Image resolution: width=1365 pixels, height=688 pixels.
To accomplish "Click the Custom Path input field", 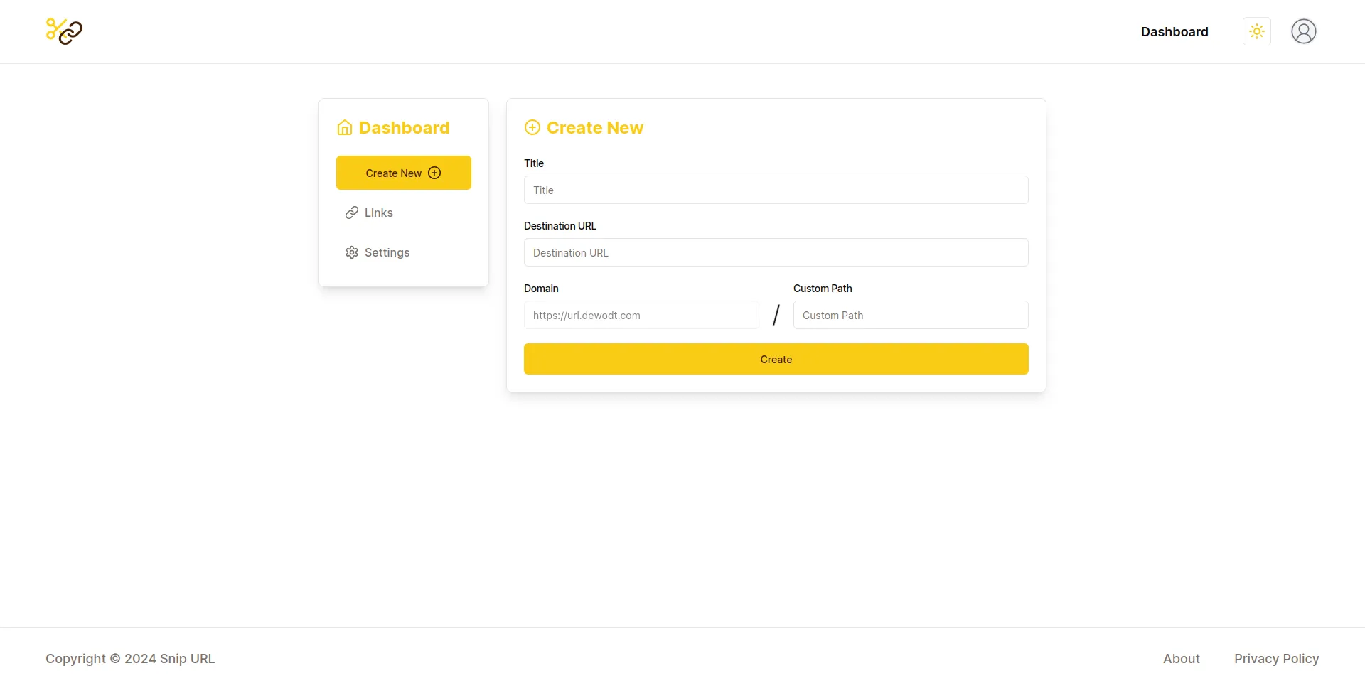I will coord(910,315).
